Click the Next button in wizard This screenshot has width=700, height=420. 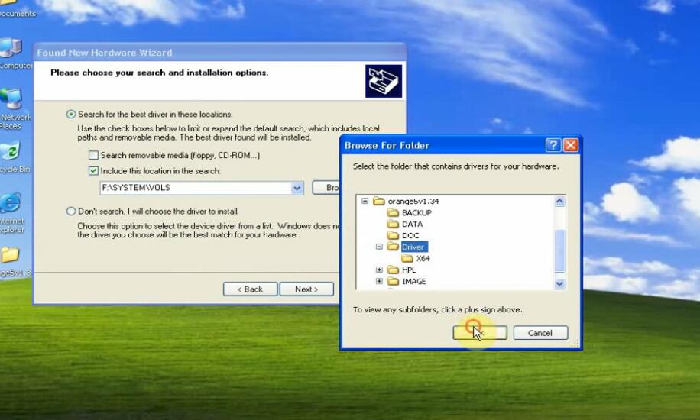pos(306,289)
